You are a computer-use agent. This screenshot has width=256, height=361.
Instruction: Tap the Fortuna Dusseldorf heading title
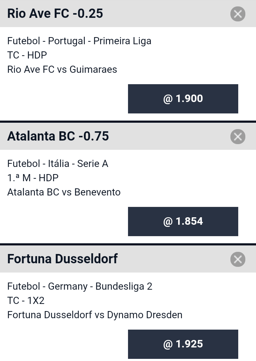pos(62,259)
